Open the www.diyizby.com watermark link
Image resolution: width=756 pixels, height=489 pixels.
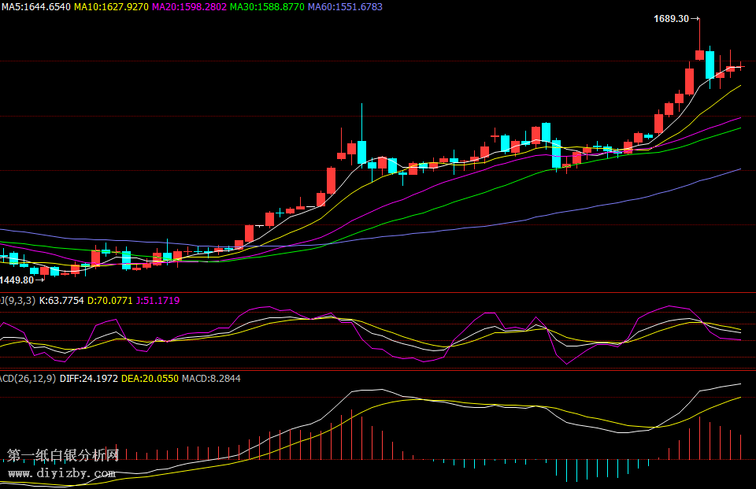61,473
